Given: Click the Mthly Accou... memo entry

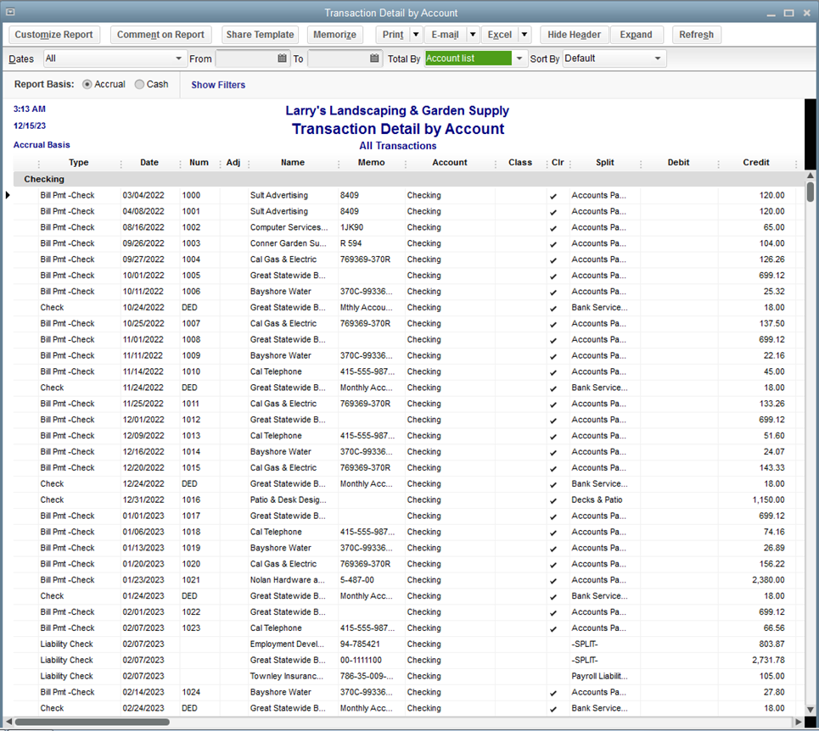Looking at the screenshot, I should [x=366, y=307].
